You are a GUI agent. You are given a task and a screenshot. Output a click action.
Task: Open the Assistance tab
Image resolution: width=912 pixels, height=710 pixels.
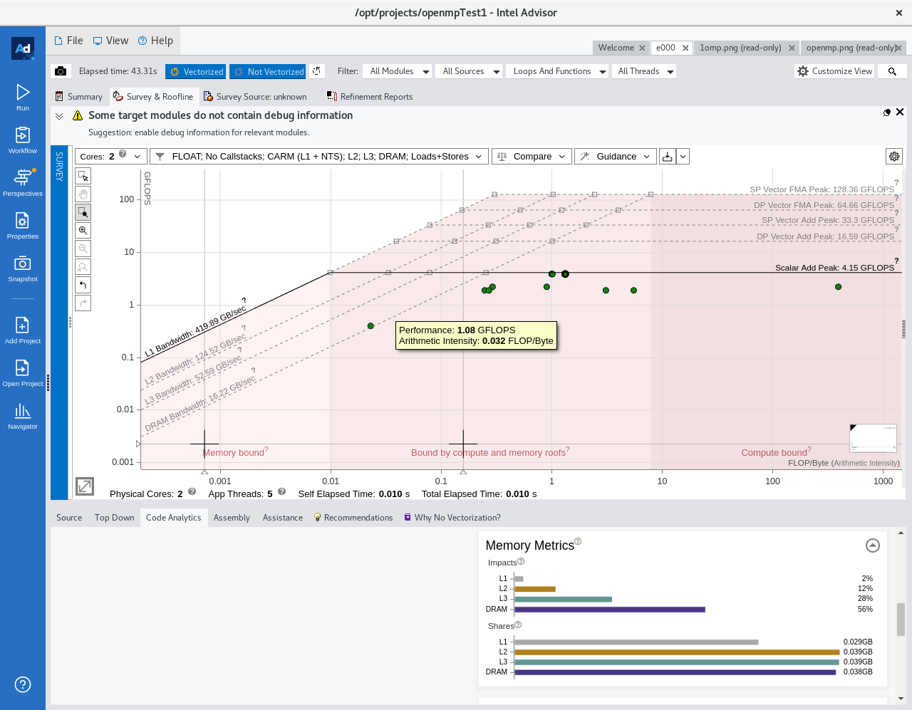click(x=282, y=518)
